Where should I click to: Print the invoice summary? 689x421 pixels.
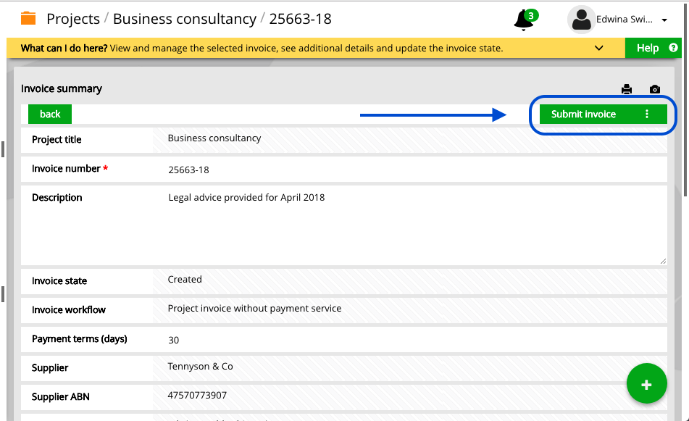click(627, 89)
